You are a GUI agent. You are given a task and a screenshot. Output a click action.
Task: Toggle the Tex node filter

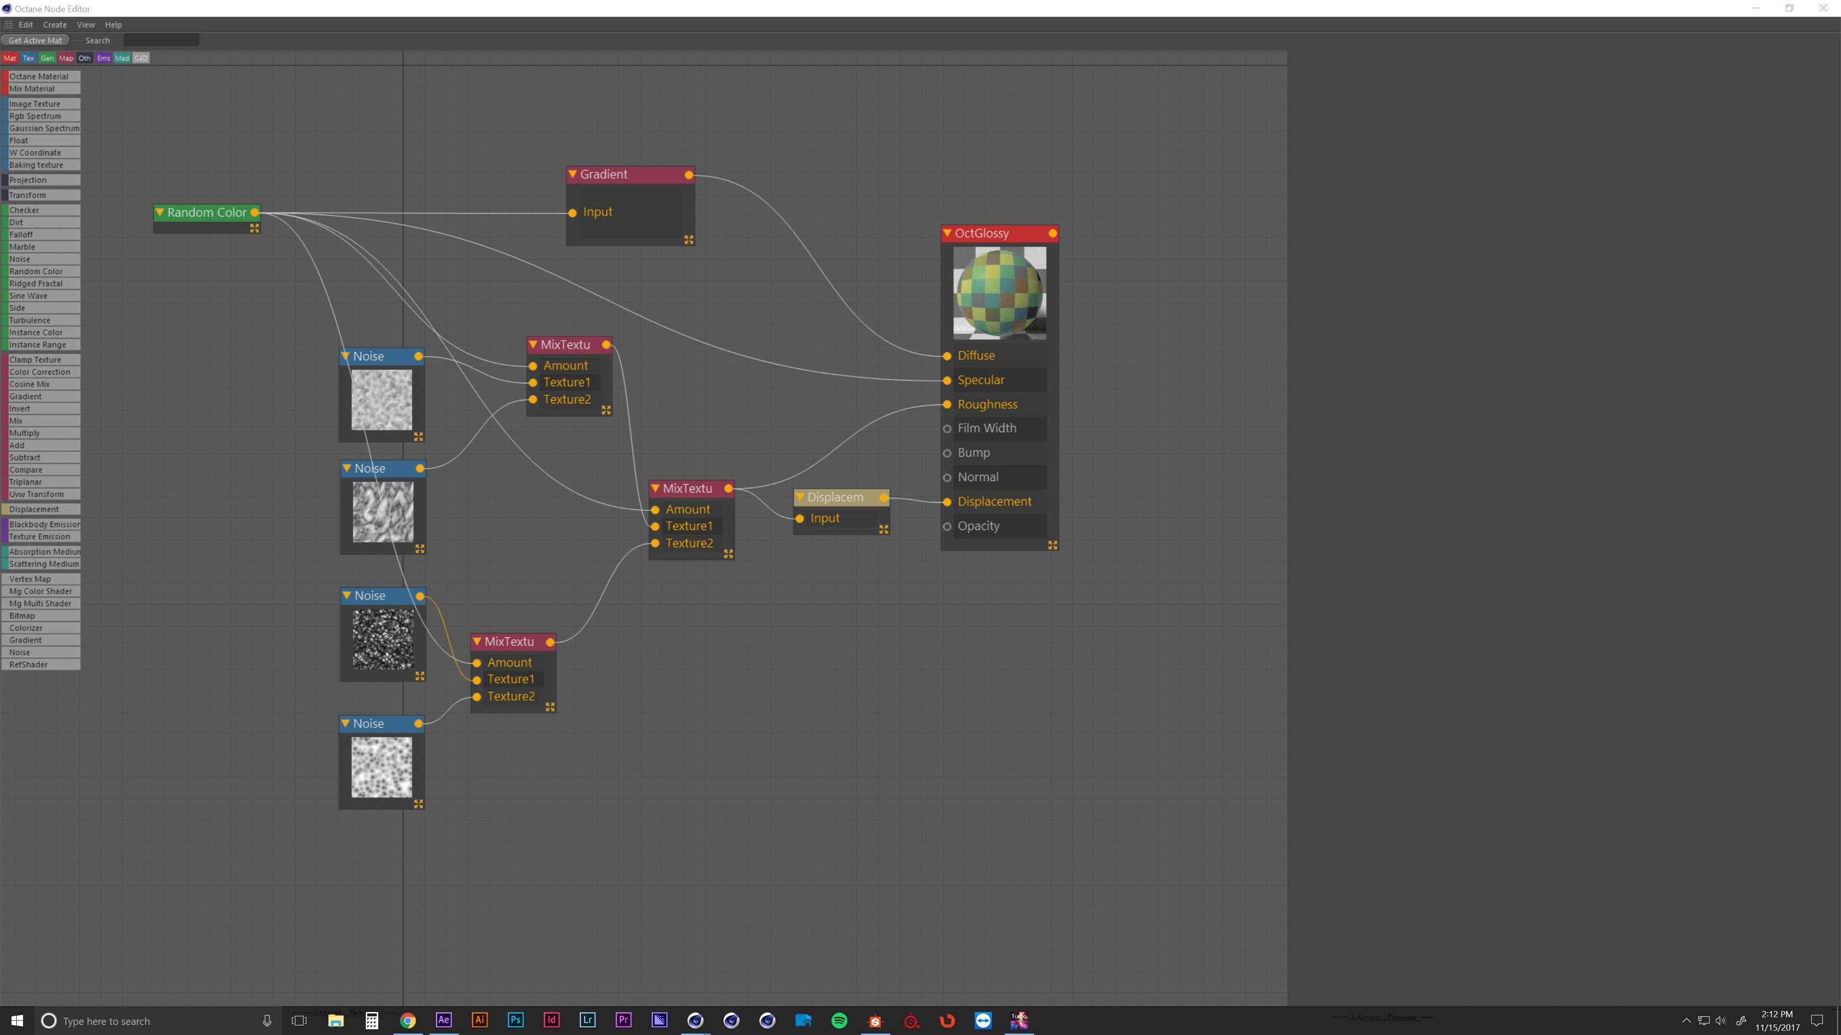[29, 58]
